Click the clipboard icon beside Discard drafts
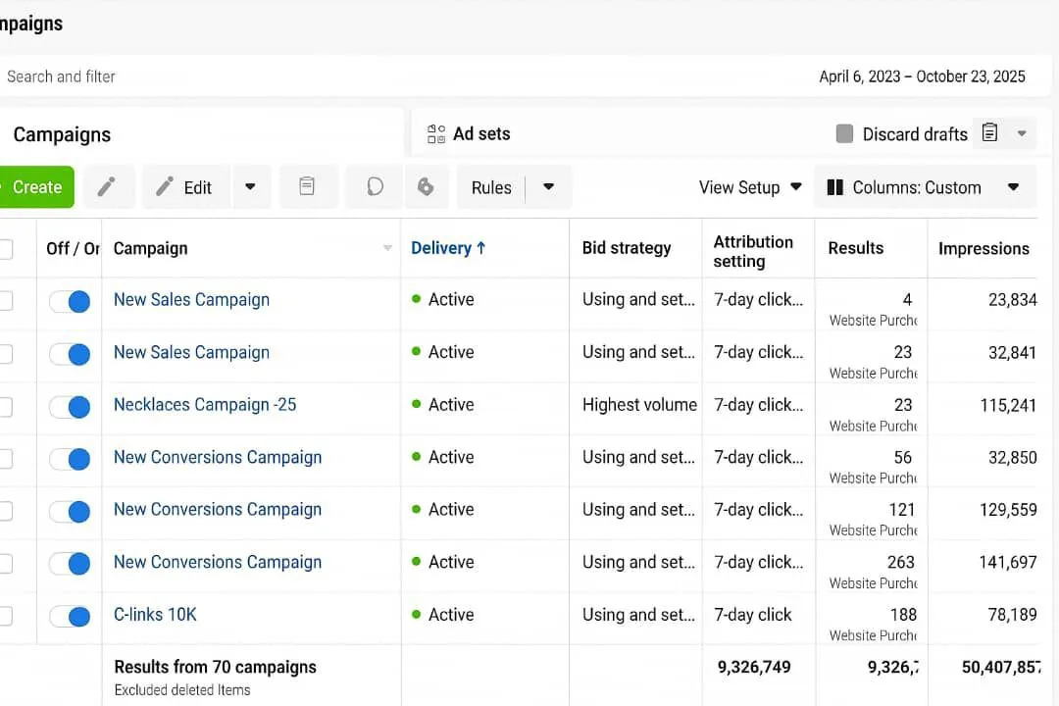This screenshot has width=1059, height=706. coord(989,133)
